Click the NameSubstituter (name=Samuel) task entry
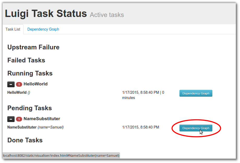 tap(35, 127)
